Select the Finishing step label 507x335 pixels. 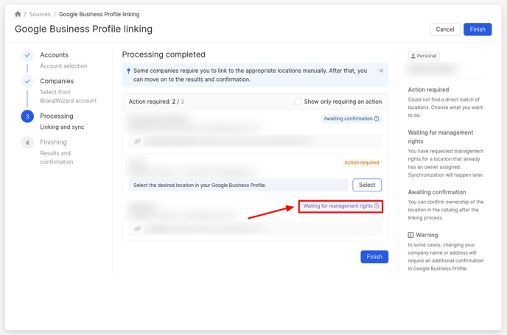click(x=53, y=142)
